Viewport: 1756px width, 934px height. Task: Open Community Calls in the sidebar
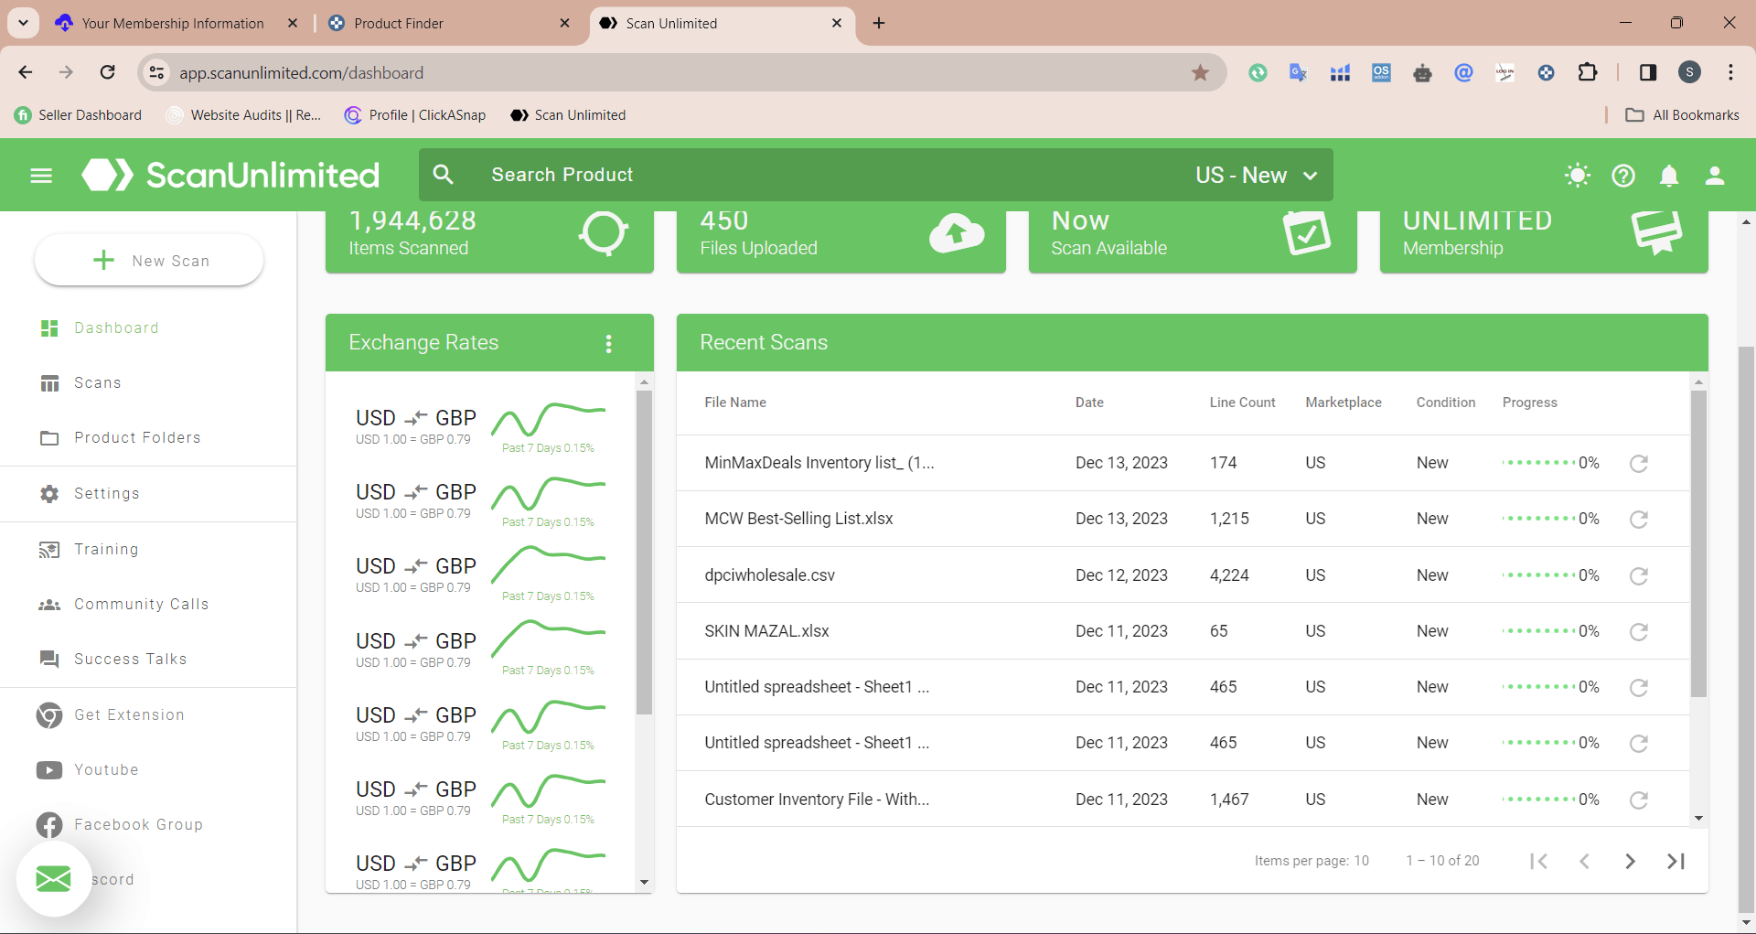[x=142, y=604]
